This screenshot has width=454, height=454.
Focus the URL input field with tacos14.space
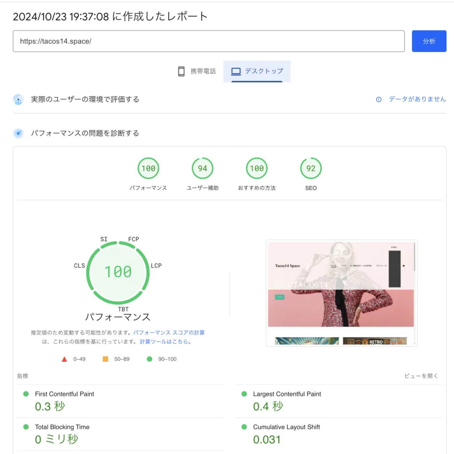[208, 41]
